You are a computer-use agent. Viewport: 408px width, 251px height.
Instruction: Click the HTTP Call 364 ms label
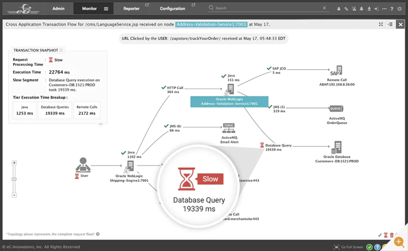175,90
